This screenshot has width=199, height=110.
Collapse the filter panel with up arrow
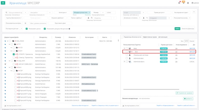click(194, 12)
